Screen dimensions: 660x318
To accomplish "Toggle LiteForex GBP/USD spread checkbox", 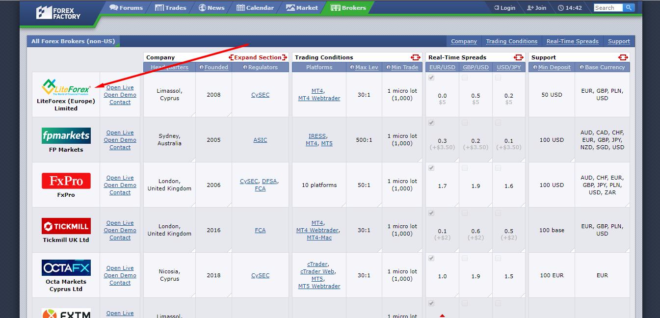I will 465,78.
